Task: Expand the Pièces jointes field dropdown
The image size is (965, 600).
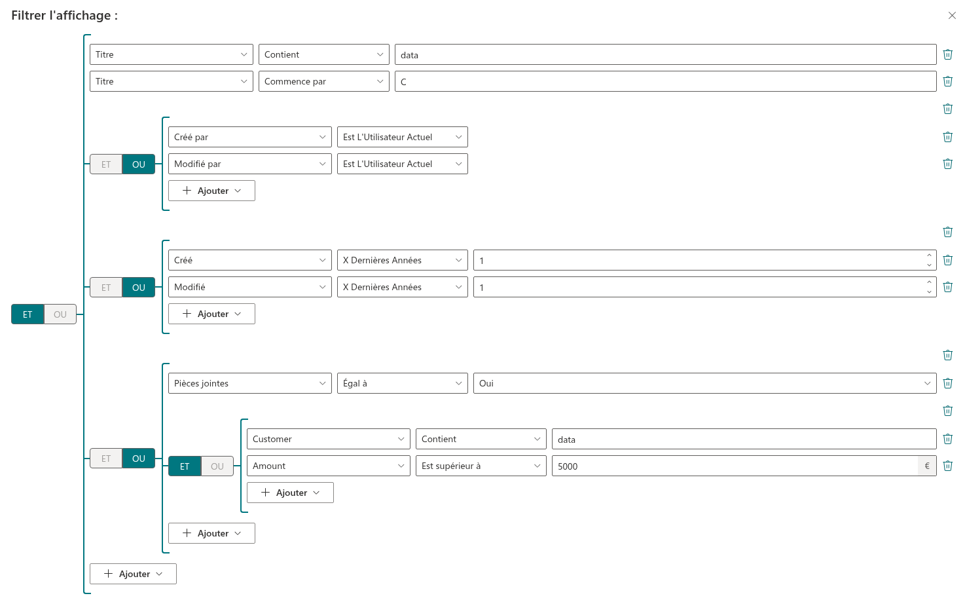Action: pyautogui.click(x=250, y=383)
